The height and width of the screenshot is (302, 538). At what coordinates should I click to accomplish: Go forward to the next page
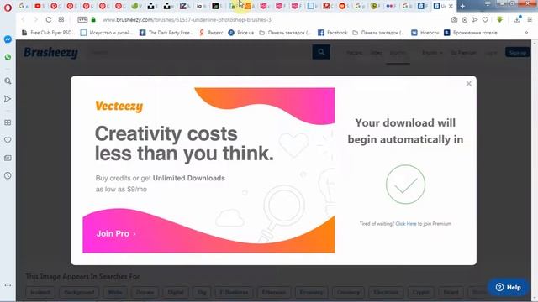(35, 20)
